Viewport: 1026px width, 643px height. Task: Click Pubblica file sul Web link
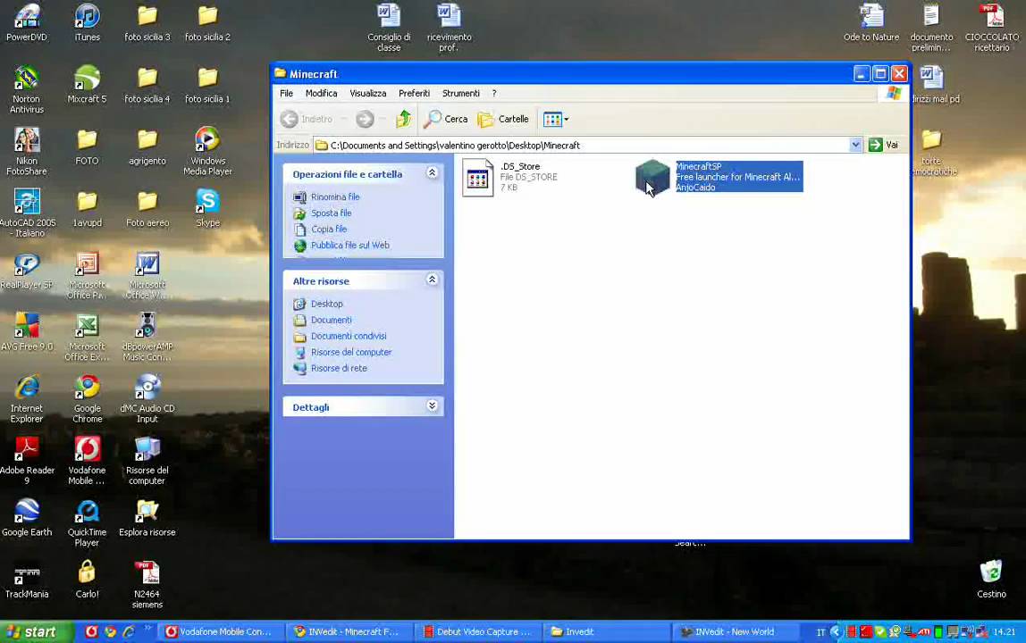pyautogui.click(x=350, y=246)
